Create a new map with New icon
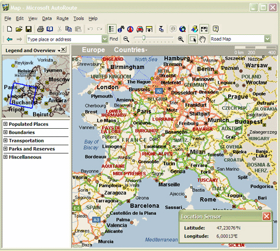The image size is (280, 251). pos(9,29)
